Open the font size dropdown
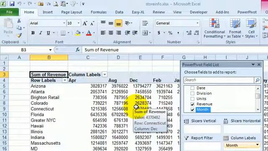The height and width of the screenshot is (151, 268). [x=78, y=23]
